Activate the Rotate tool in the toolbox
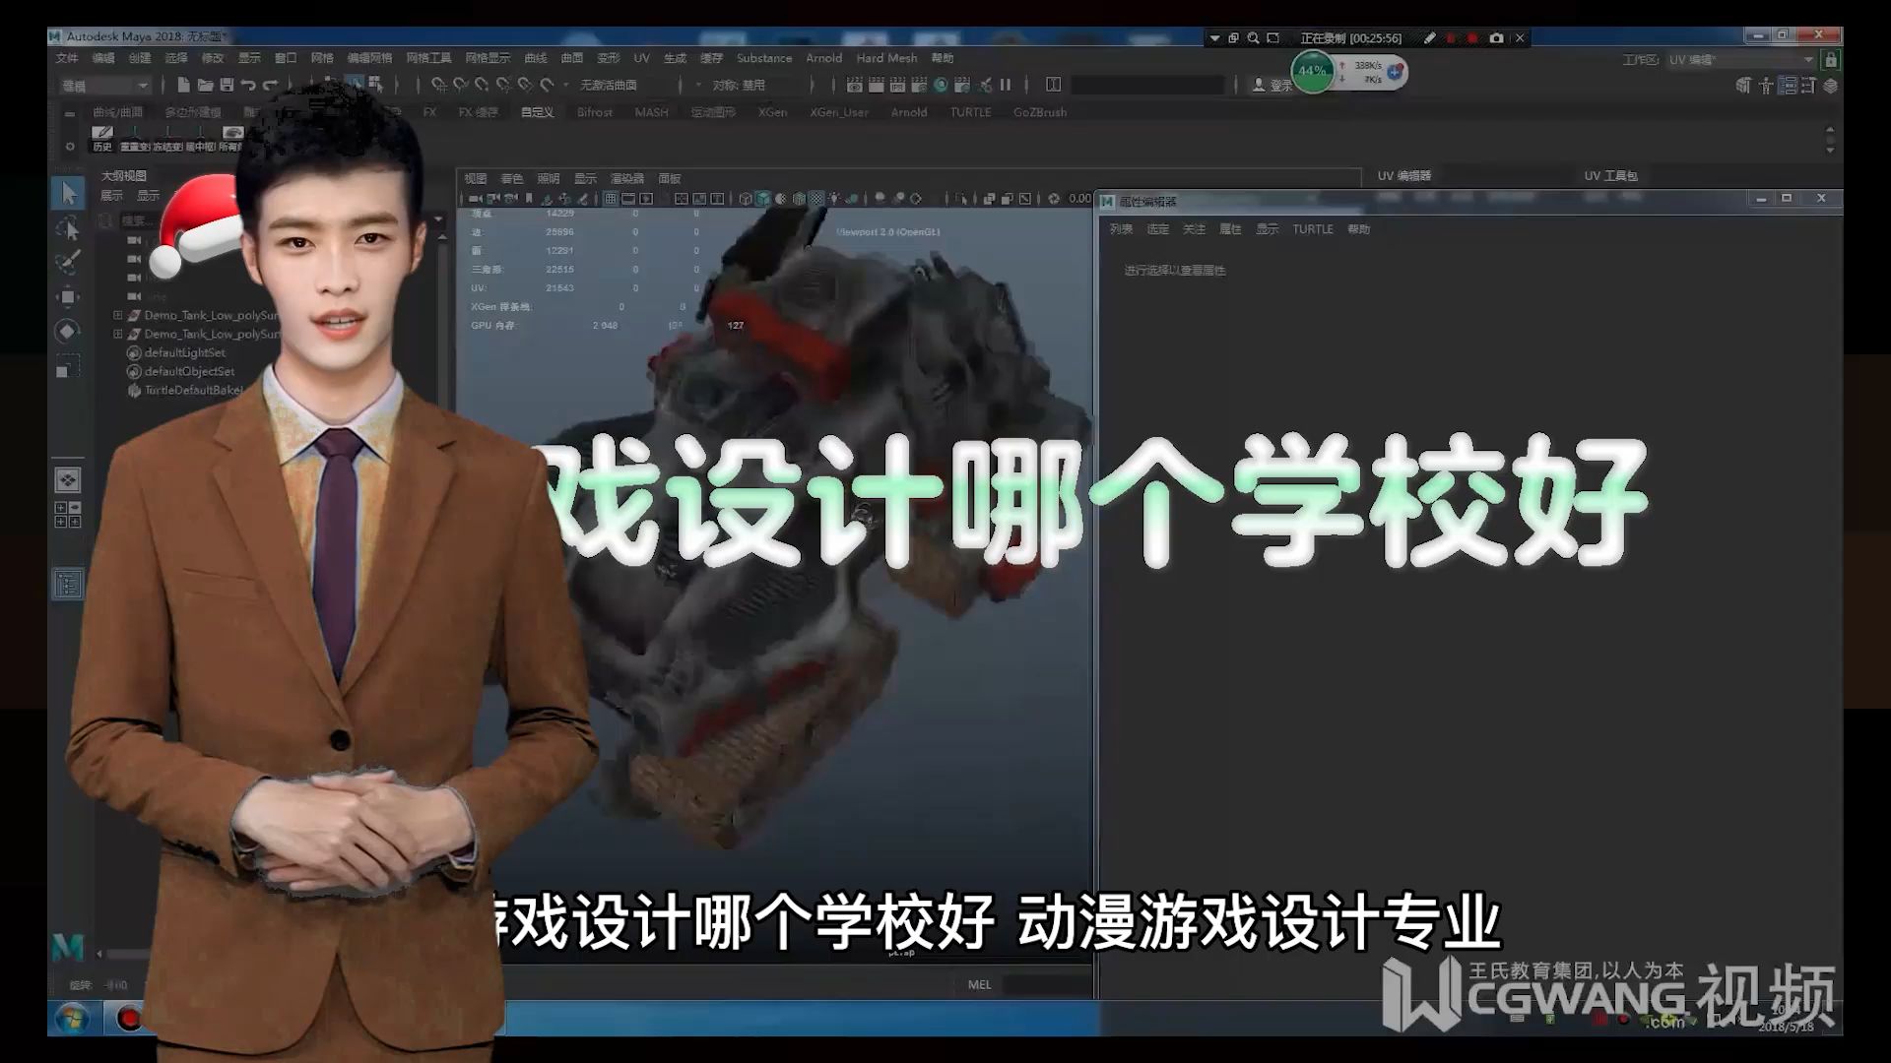Viewport: 1891px width, 1063px height. point(68,331)
